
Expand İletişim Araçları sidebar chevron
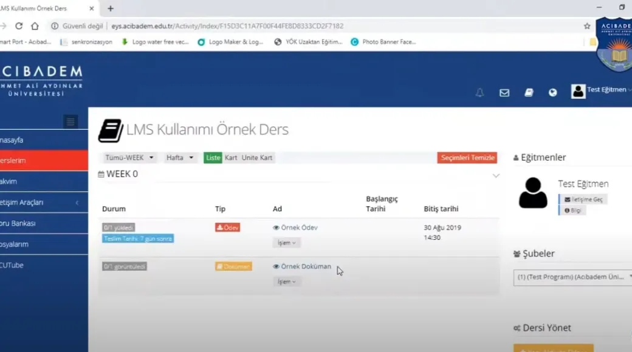[x=77, y=203]
